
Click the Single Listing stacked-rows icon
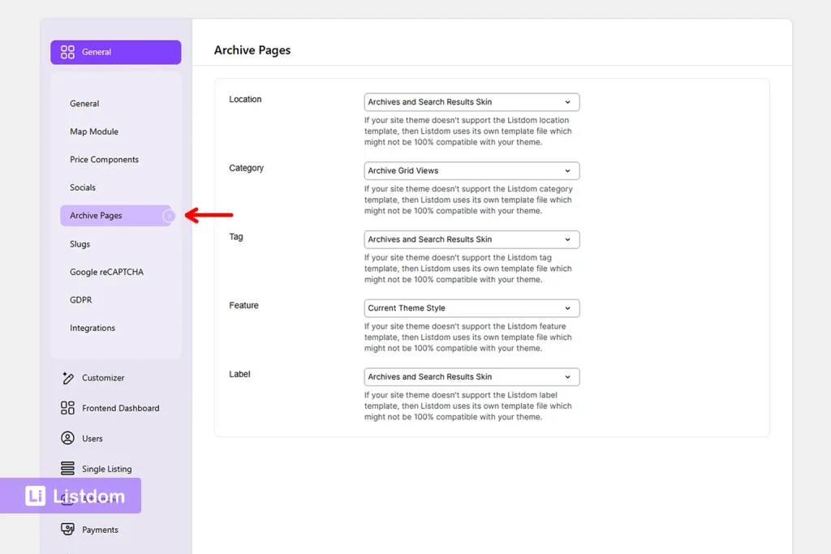(x=67, y=468)
